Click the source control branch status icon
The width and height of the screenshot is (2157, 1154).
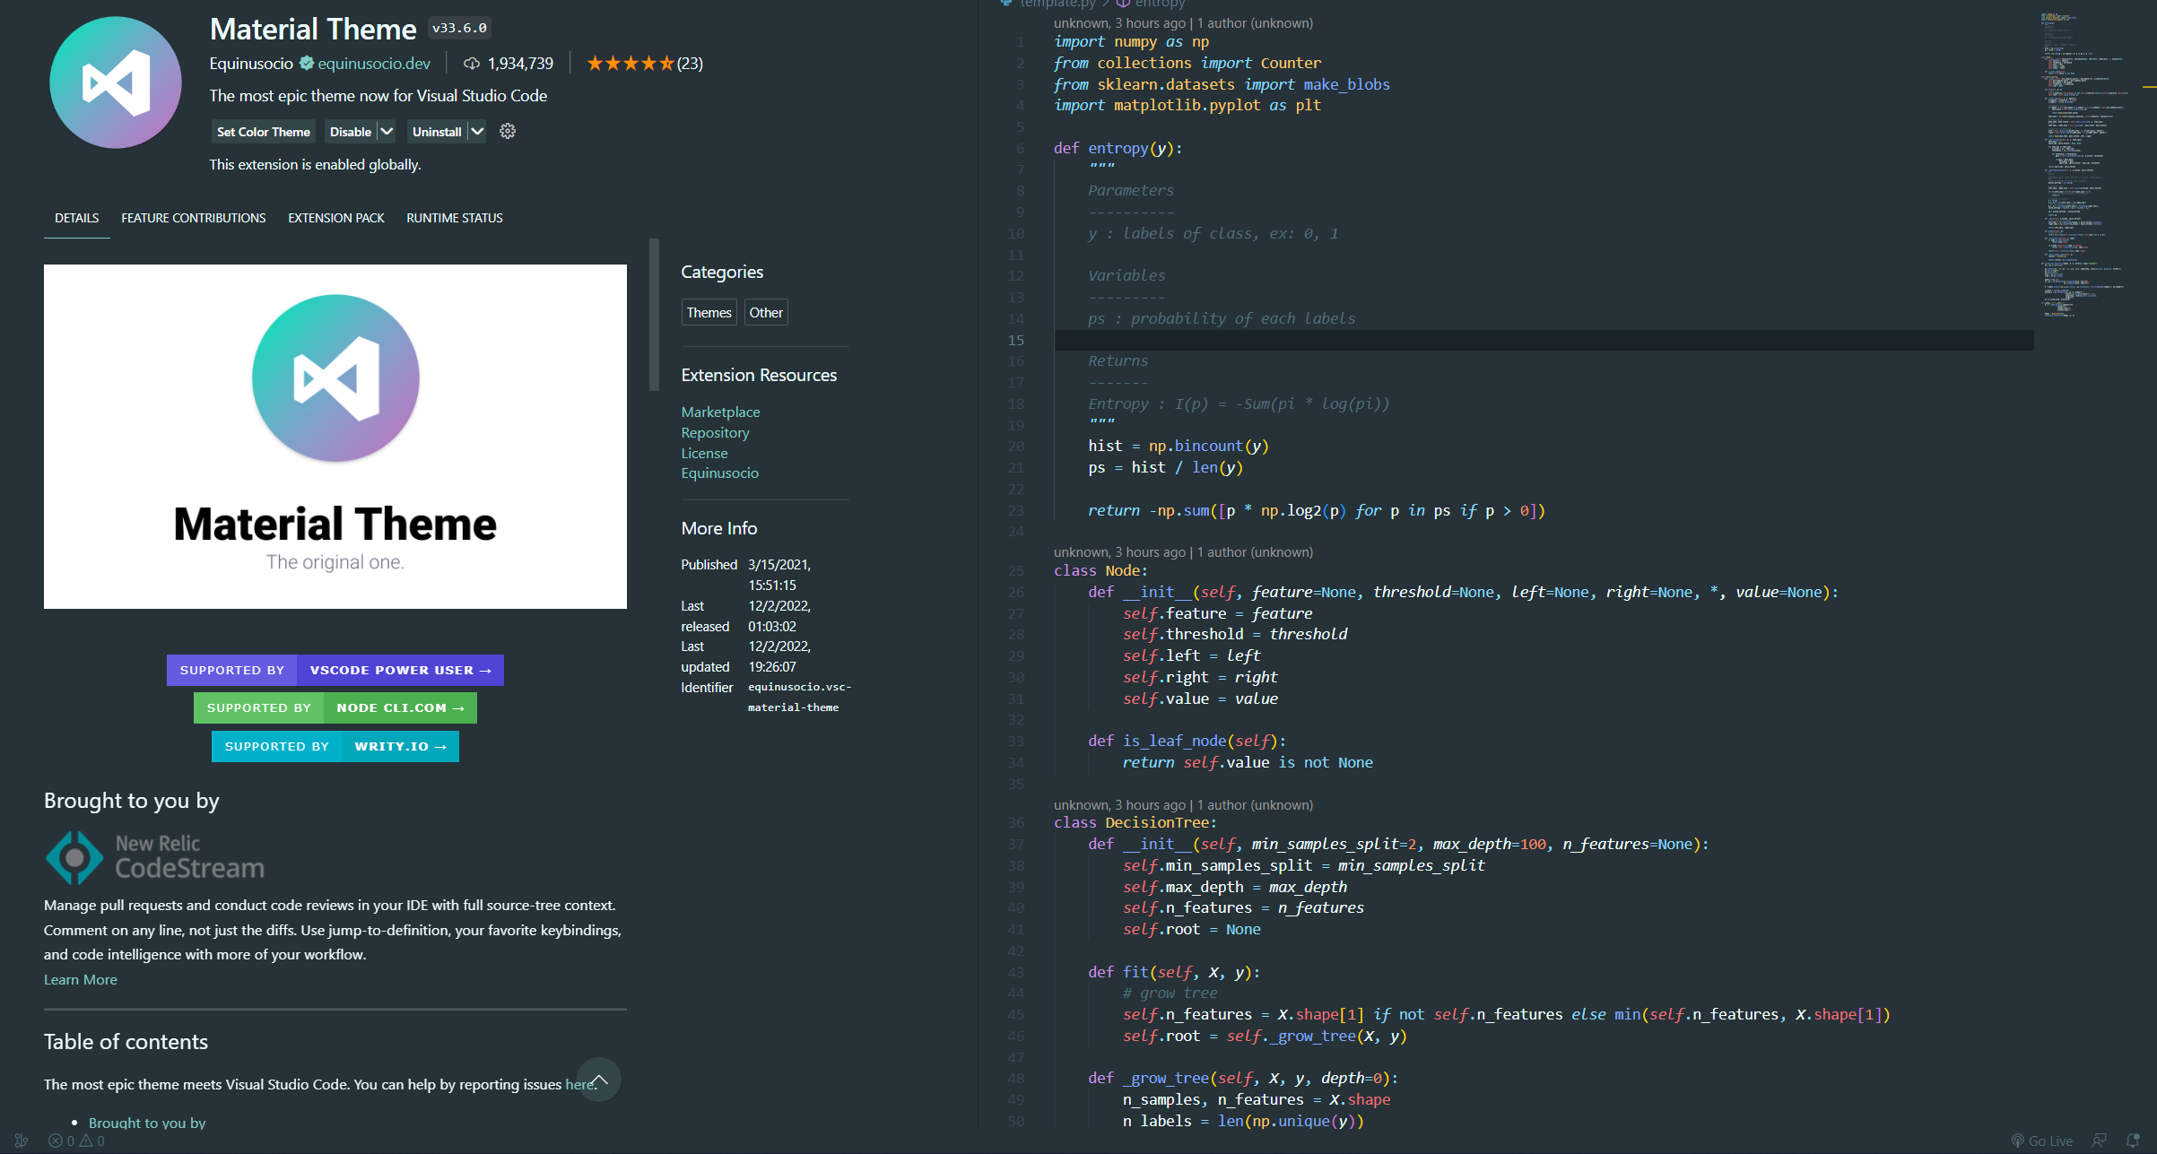(x=22, y=1141)
